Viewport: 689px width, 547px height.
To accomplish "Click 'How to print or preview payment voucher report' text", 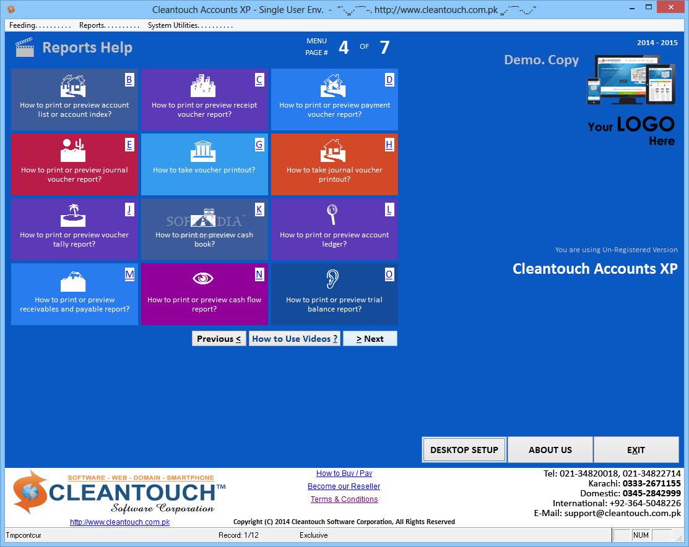I will pyautogui.click(x=334, y=109).
